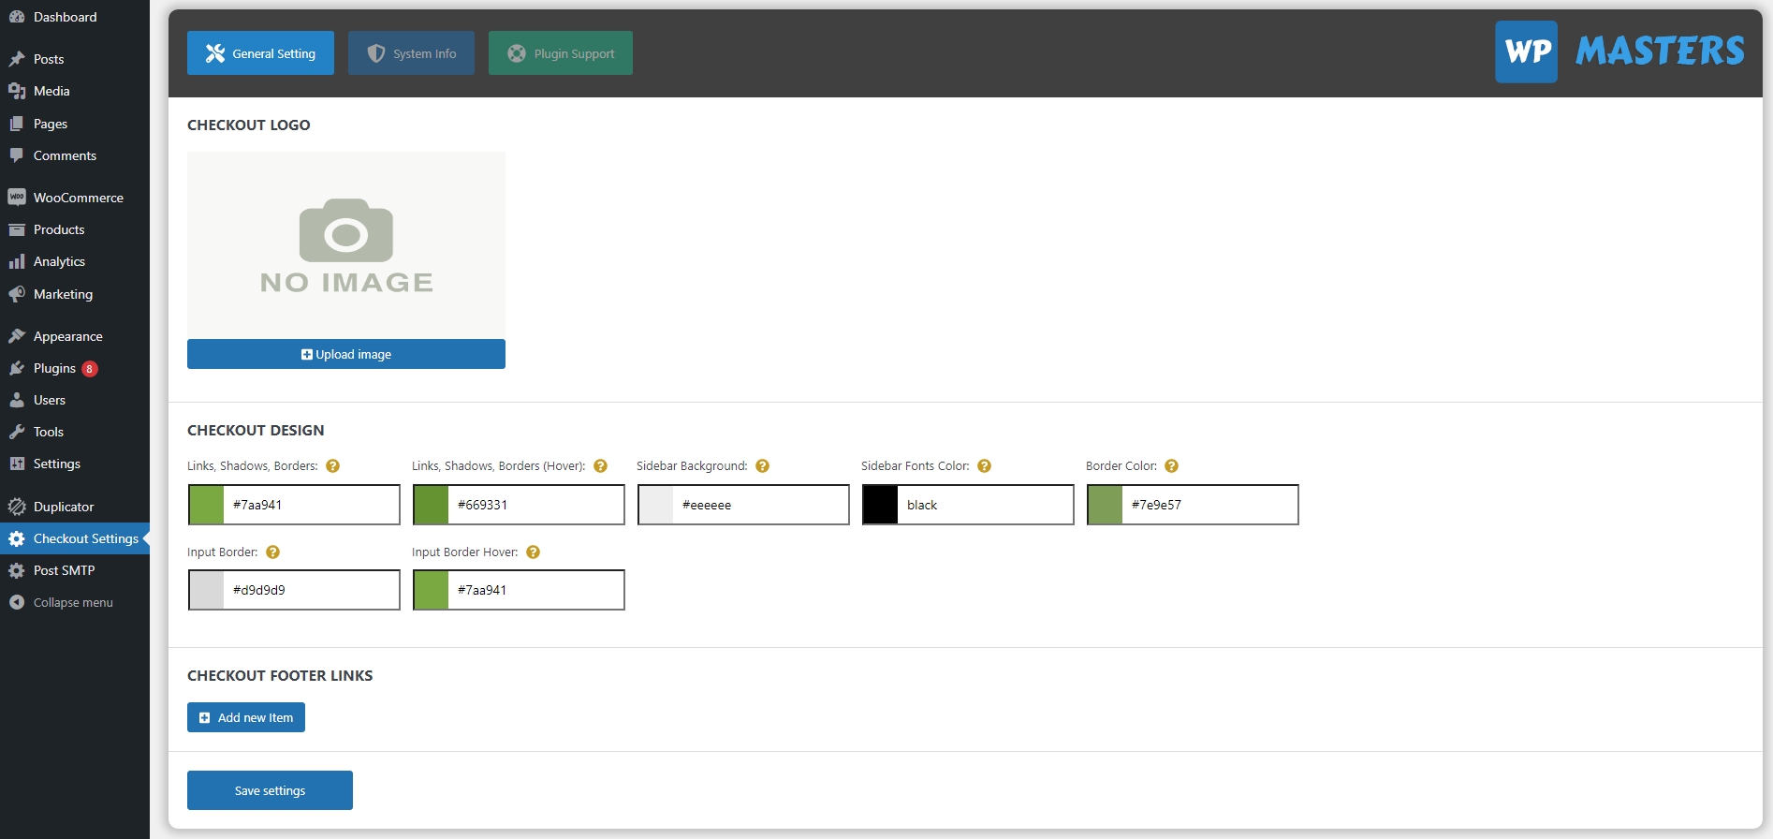Click the Appearance paintbrush icon
Image resolution: width=1773 pixels, height=839 pixels.
pyautogui.click(x=17, y=336)
